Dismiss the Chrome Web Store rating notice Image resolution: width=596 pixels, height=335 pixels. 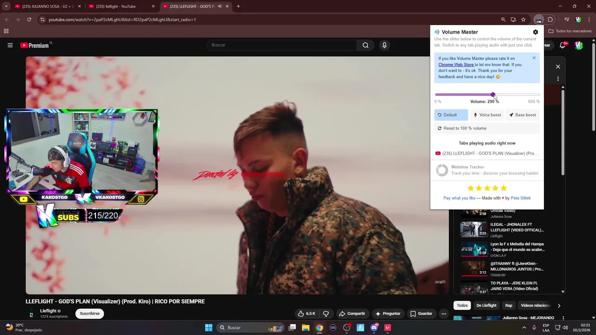[534, 58]
